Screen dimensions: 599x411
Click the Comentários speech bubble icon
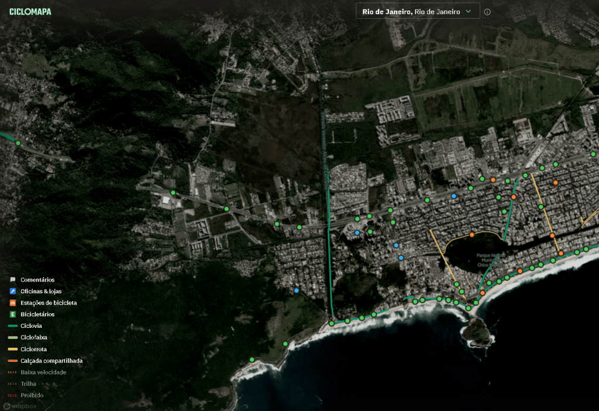coord(13,280)
